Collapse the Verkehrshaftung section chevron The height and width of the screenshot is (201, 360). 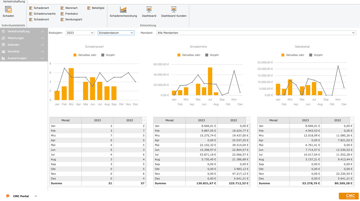(x=42, y=31)
